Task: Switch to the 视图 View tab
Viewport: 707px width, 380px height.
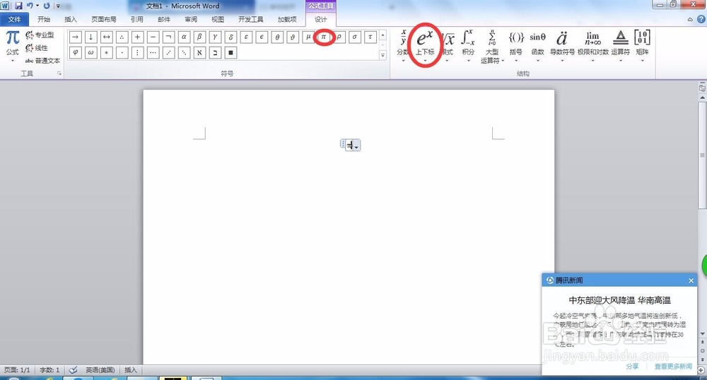Action: pyautogui.click(x=218, y=19)
